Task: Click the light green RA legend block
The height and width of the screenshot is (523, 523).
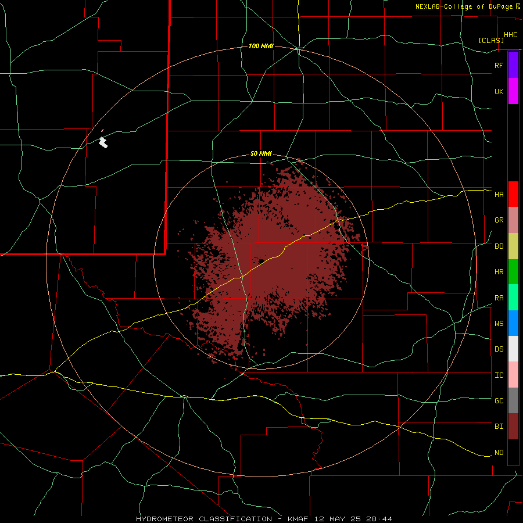Action: tap(513, 298)
